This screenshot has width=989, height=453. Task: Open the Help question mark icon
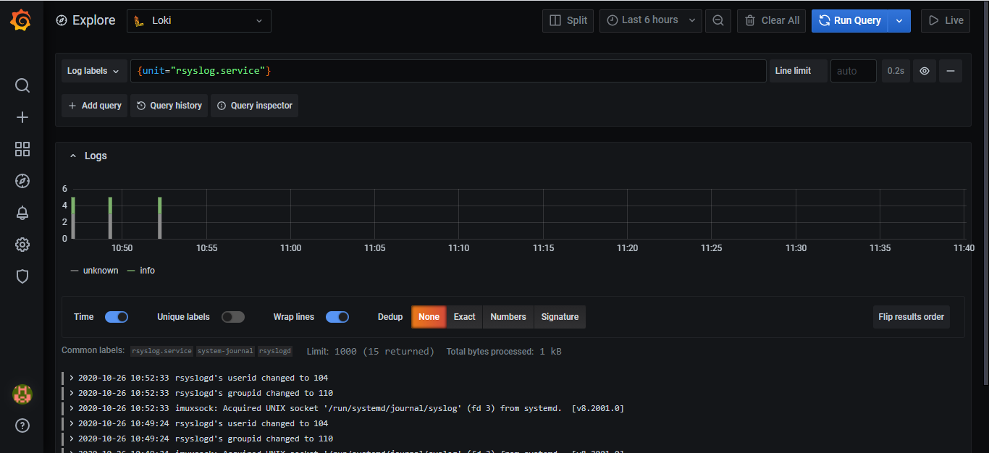point(22,426)
